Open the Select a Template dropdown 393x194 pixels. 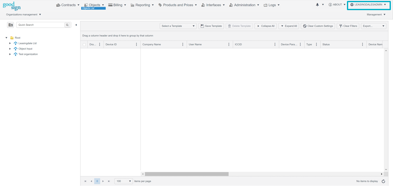coord(178,26)
